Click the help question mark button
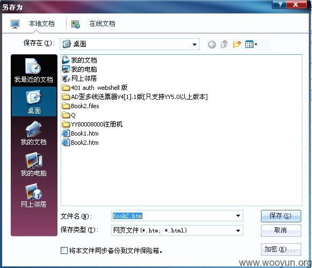The width and height of the screenshot is (312, 268). coord(280,4)
